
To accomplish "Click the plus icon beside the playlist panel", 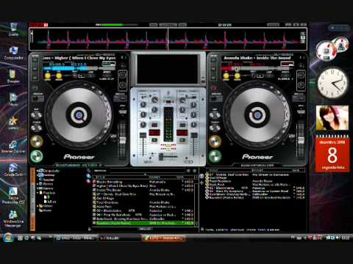I will [202, 183].
